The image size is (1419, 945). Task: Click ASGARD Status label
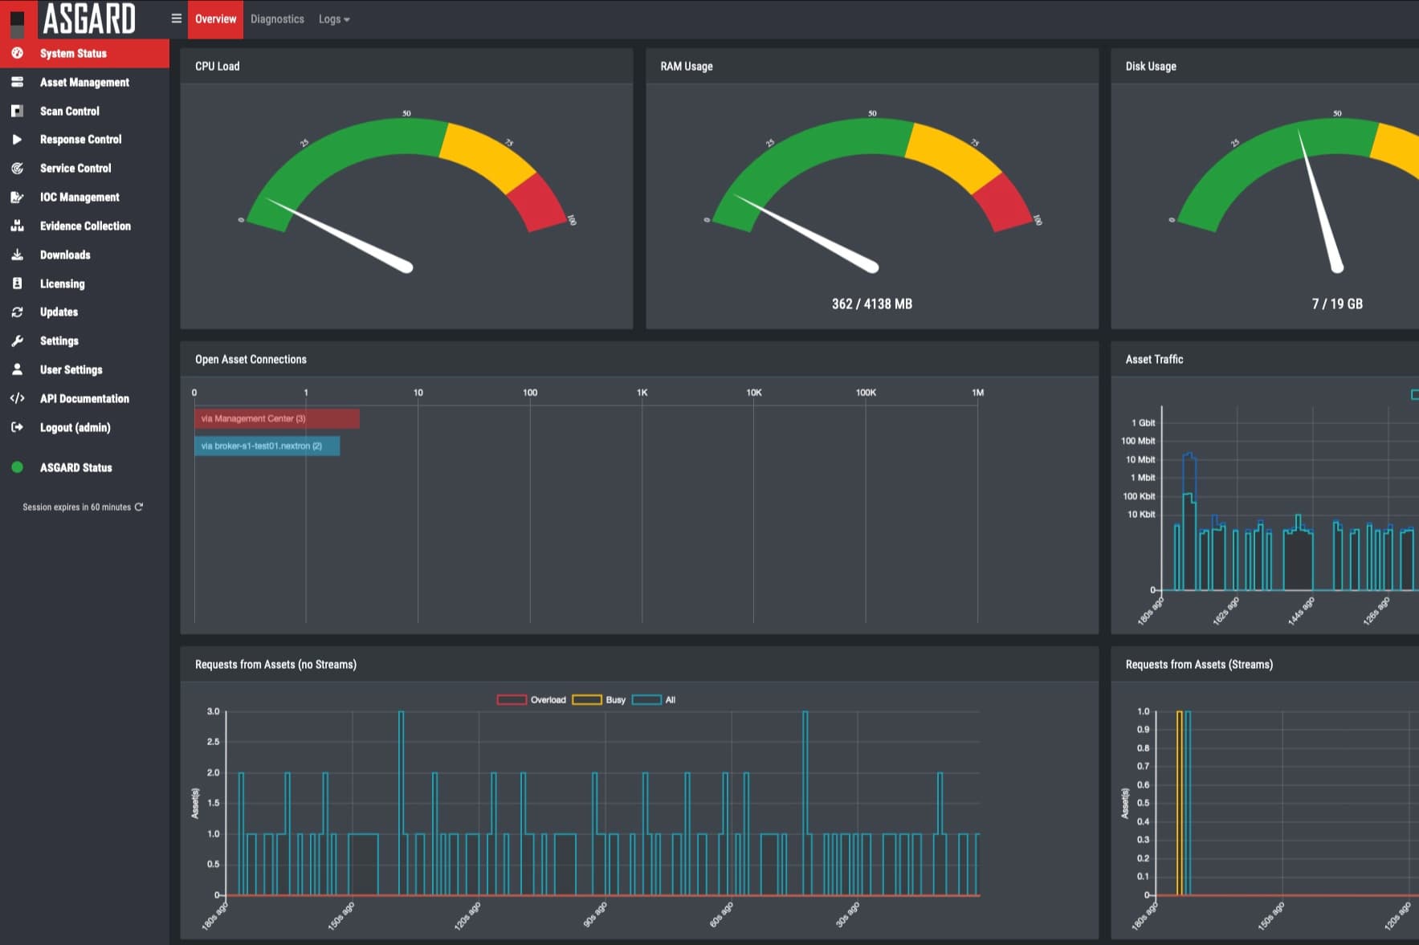pyautogui.click(x=76, y=467)
